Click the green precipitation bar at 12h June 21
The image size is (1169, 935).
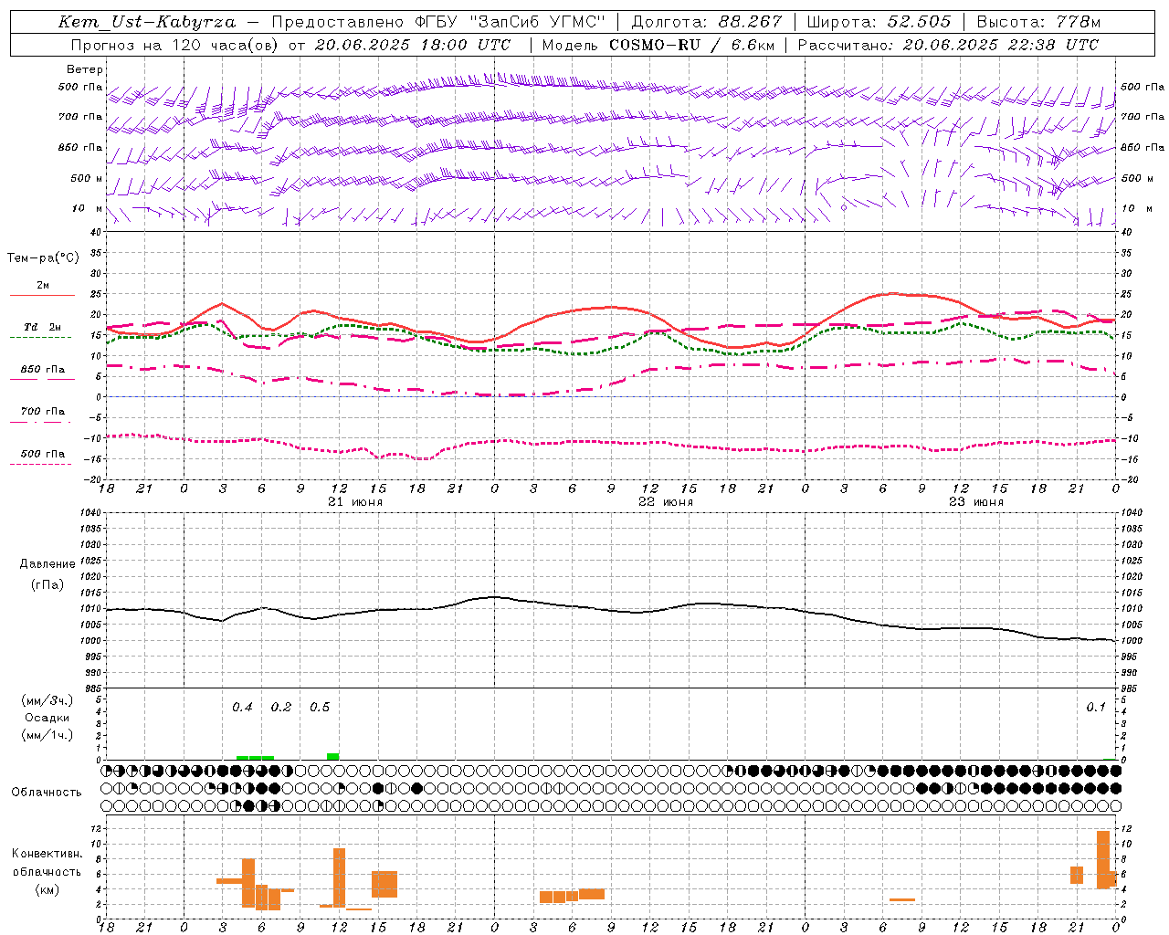[x=333, y=756]
